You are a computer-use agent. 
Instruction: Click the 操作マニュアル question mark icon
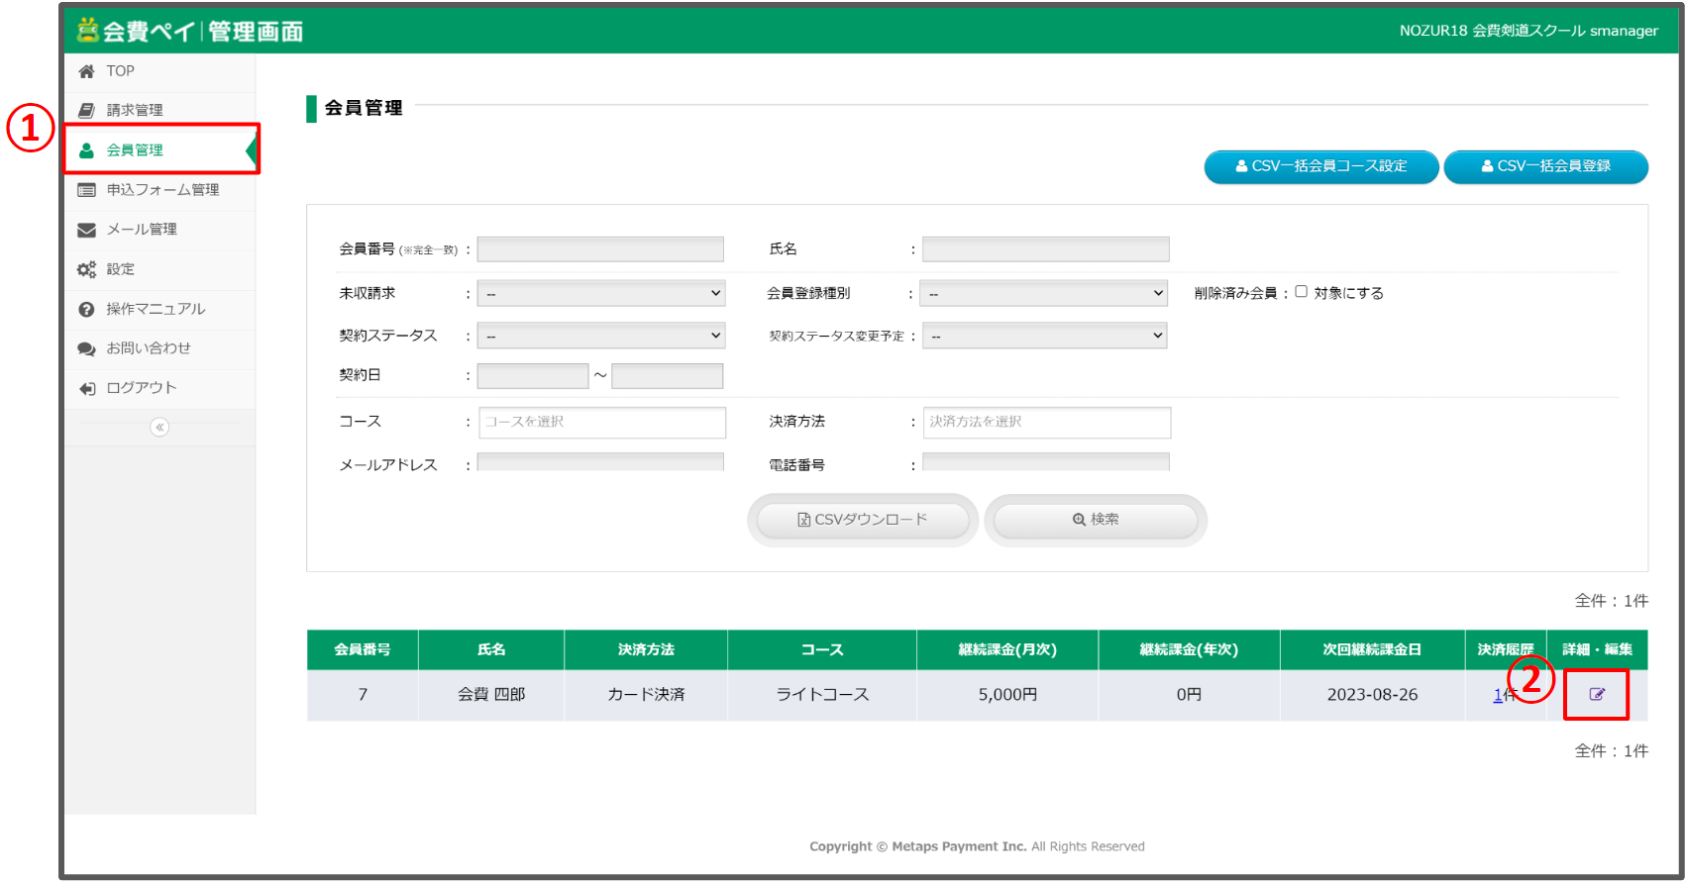87,309
